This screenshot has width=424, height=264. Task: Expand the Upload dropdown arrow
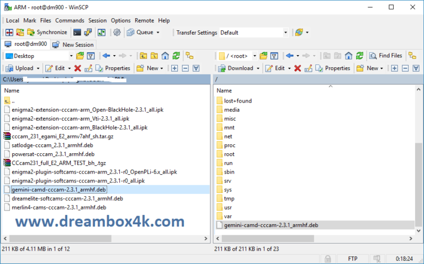click(x=38, y=68)
